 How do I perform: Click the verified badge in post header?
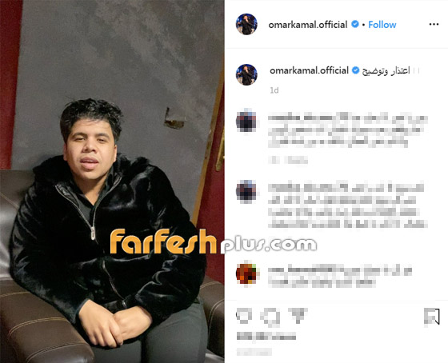[355, 24]
